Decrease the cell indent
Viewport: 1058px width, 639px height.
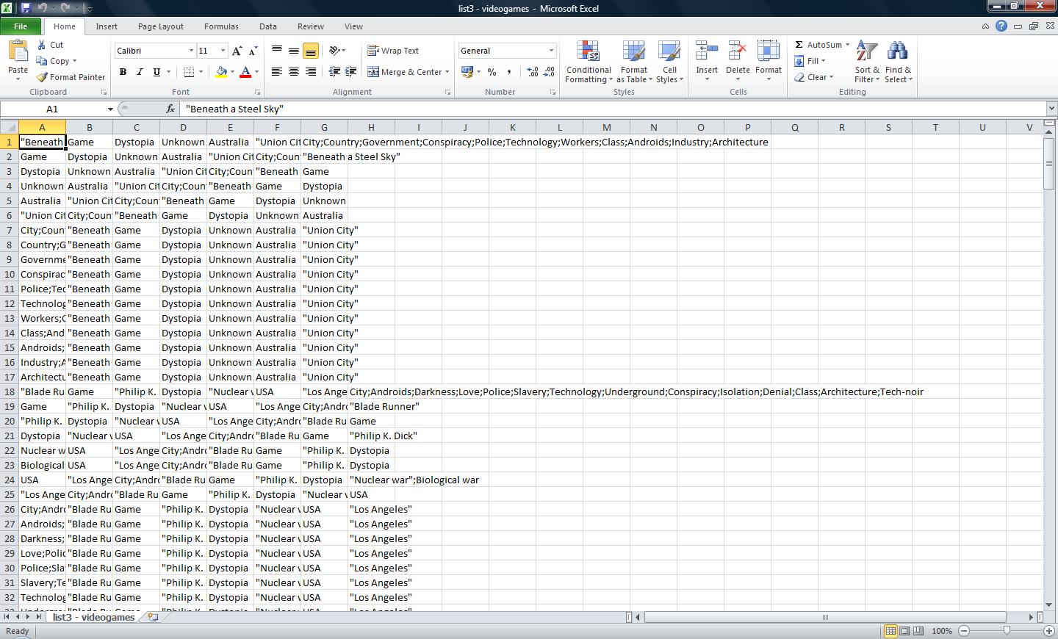click(x=334, y=72)
